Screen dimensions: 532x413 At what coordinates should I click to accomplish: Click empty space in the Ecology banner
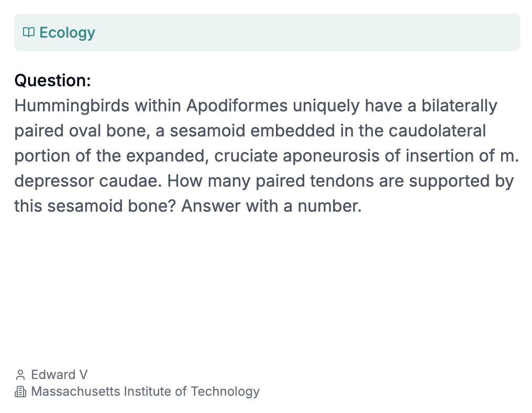pyautogui.click(x=314, y=32)
